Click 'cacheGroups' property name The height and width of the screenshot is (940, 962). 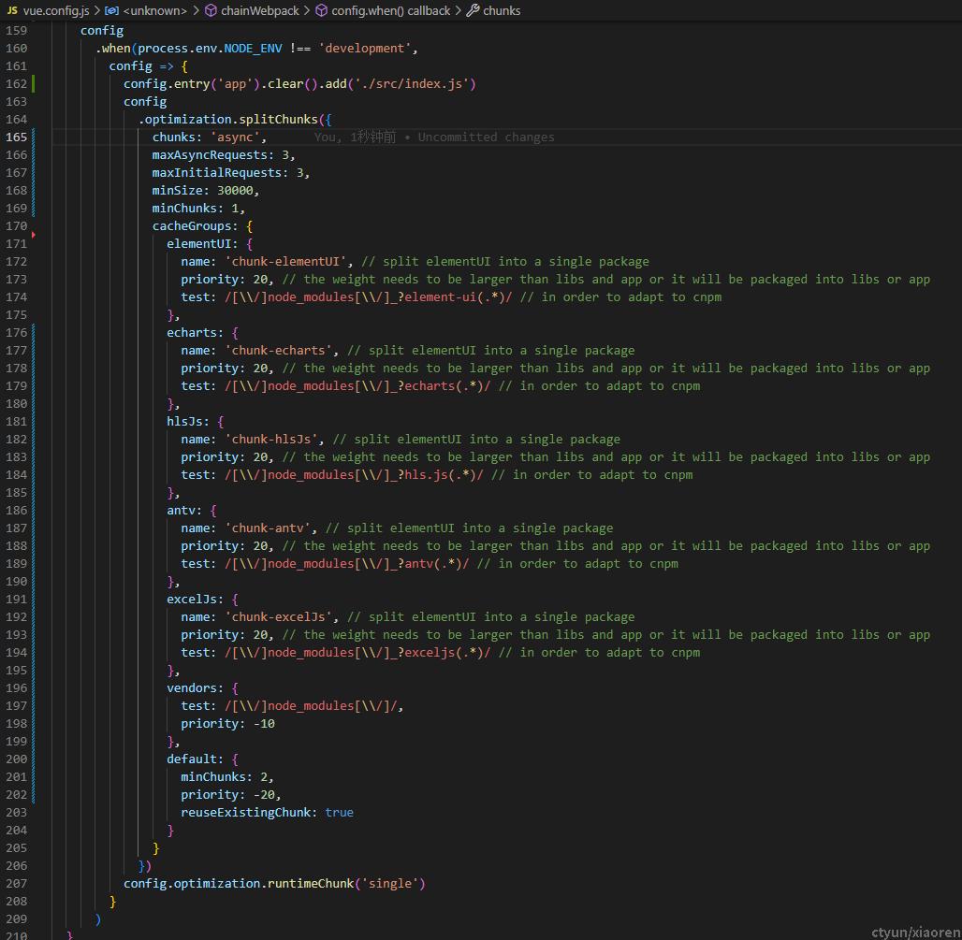tap(192, 225)
